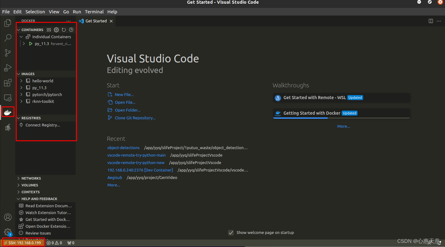Click the New File... link
The image size is (445, 247).
coord(124,94)
